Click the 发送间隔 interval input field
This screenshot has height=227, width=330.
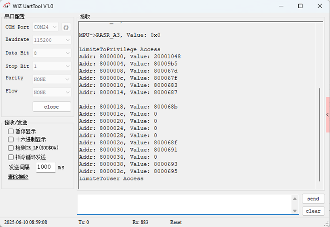[45, 167]
